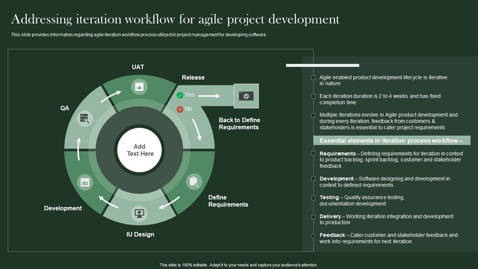Click the green Yes checkmark icon
Screen dimensions: 478x269
pos(180,95)
